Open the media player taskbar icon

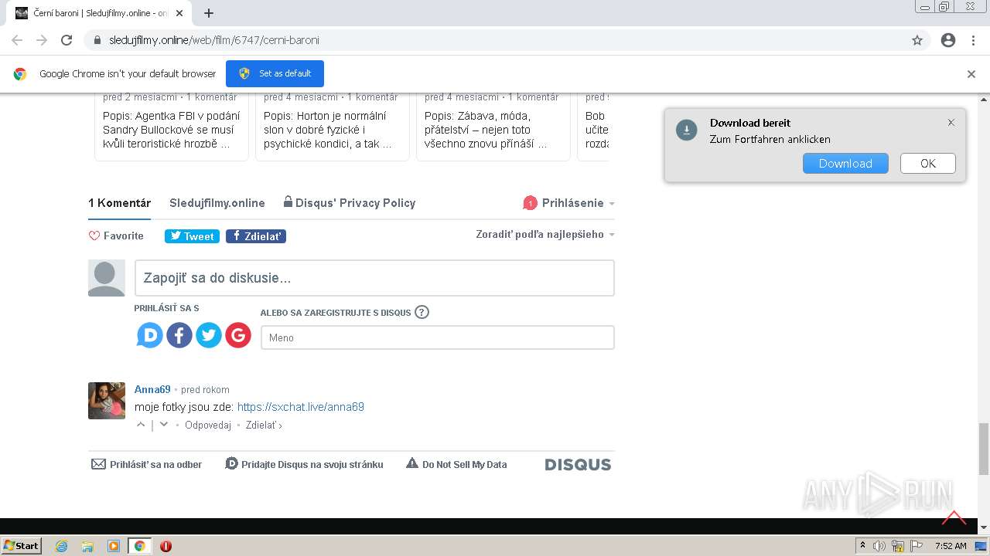pyautogui.click(x=114, y=546)
